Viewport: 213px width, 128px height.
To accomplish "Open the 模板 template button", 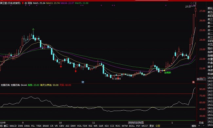I will pyautogui.click(x=194, y=126).
